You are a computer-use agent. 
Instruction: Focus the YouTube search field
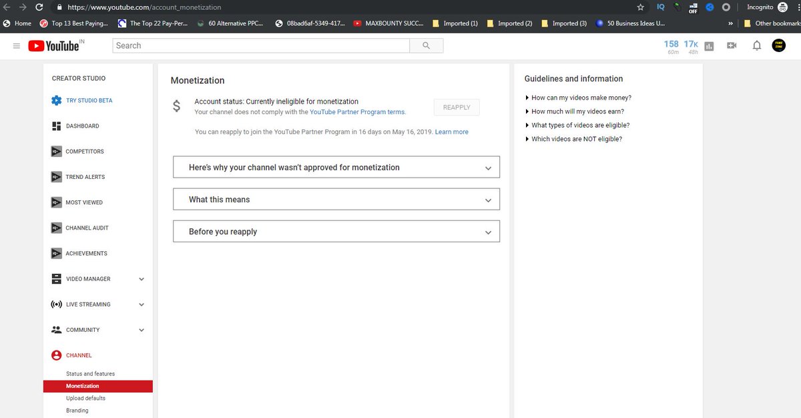point(261,45)
